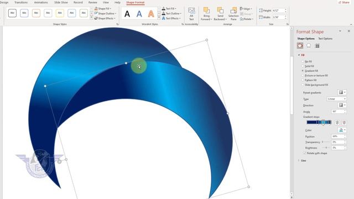This screenshot has height=199, width=354.
Task: Open Align dropdown in Arrange group
Action: 246,9
